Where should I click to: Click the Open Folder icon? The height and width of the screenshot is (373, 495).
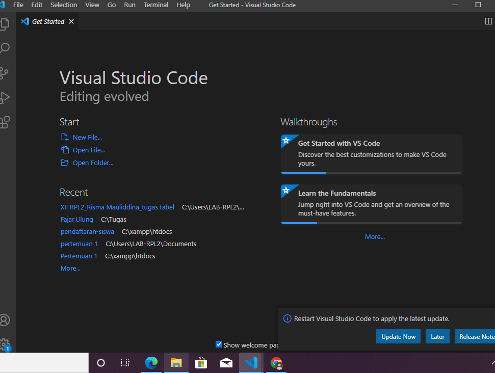64,163
